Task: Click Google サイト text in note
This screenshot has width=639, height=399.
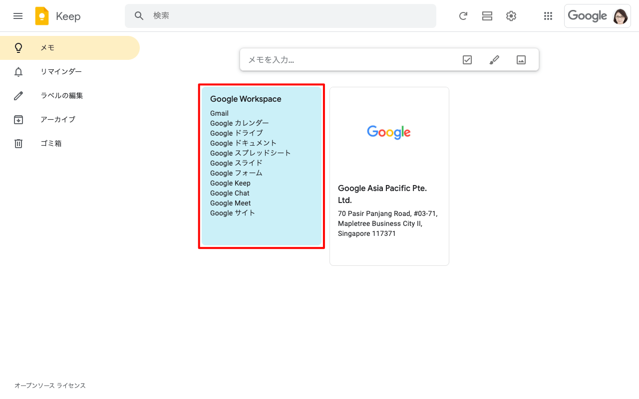Action: (x=233, y=213)
